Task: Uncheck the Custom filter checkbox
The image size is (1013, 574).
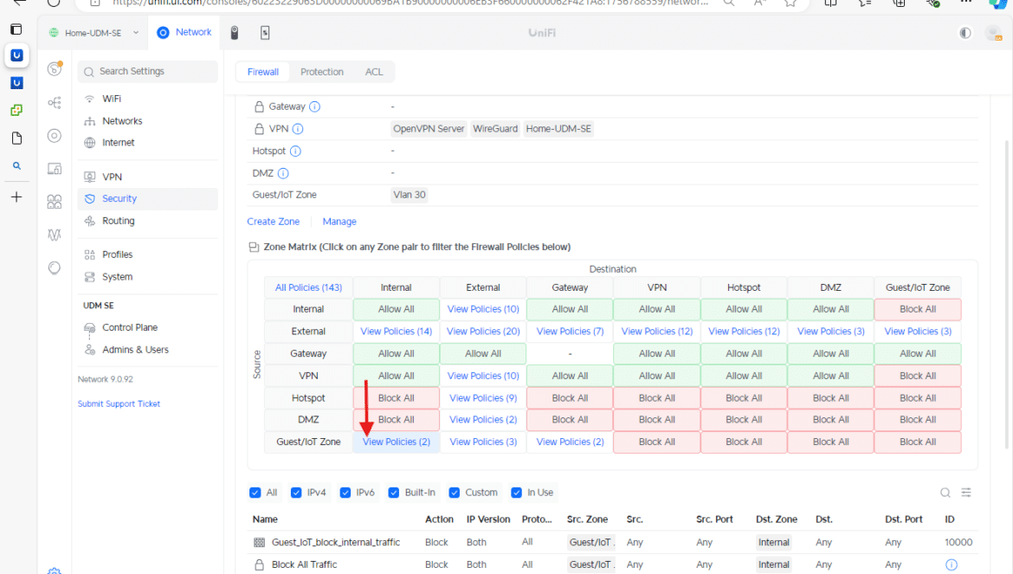Action: (455, 493)
